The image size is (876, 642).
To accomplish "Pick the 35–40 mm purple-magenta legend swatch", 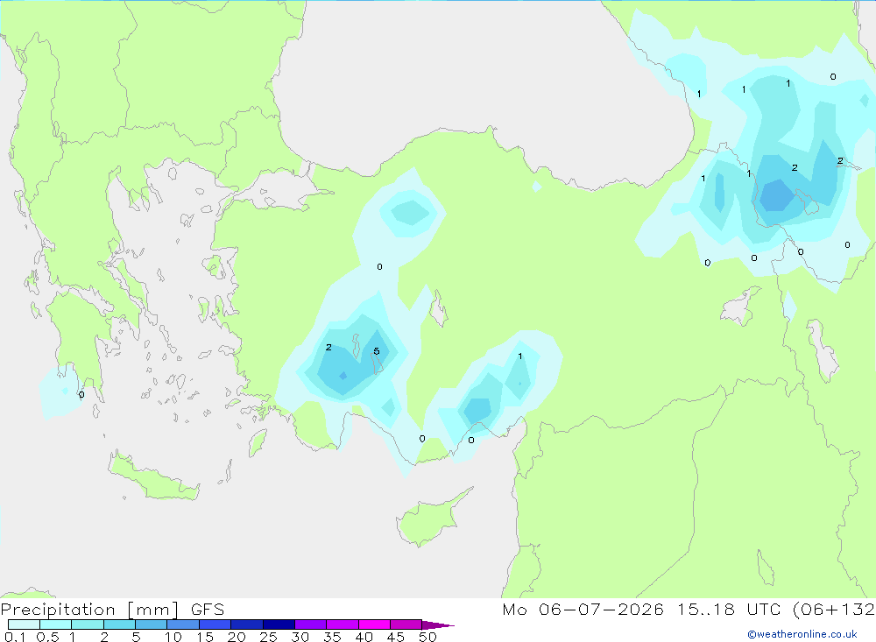I will tap(343, 624).
